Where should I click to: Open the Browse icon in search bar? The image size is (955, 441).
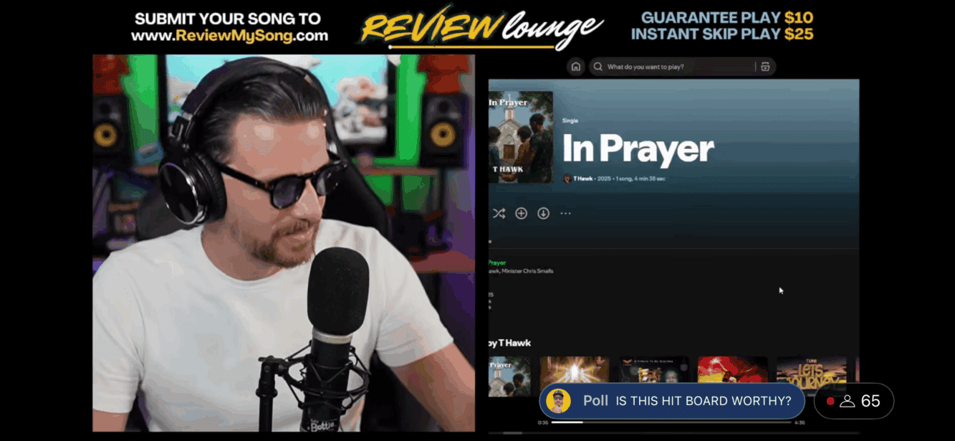click(765, 67)
